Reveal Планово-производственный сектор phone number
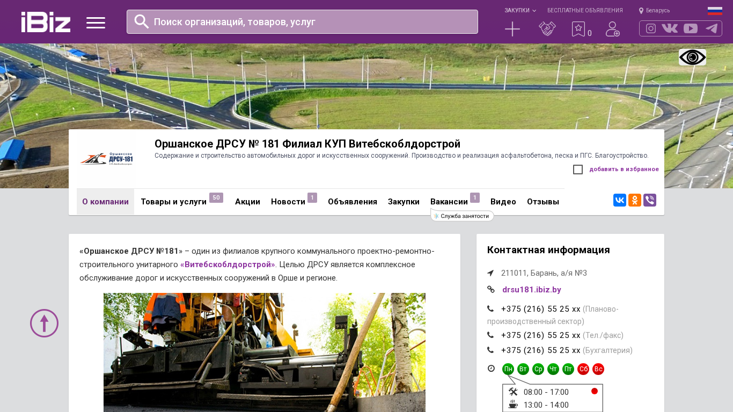Image resolution: width=733 pixels, height=412 pixels. point(541,309)
